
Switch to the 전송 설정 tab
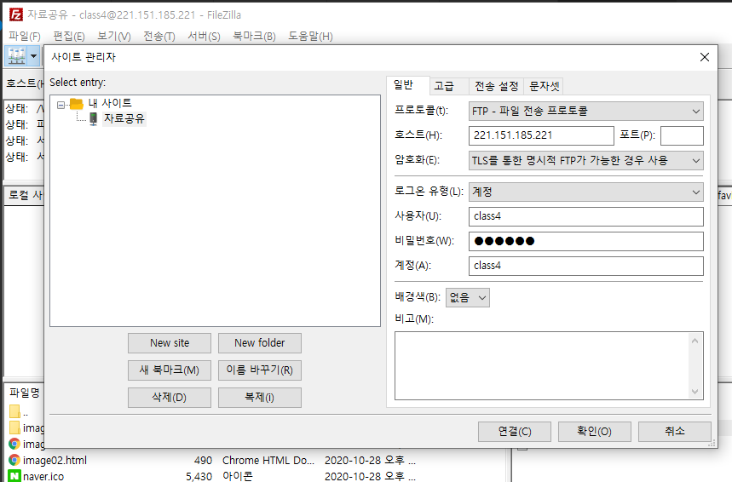click(x=497, y=86)
